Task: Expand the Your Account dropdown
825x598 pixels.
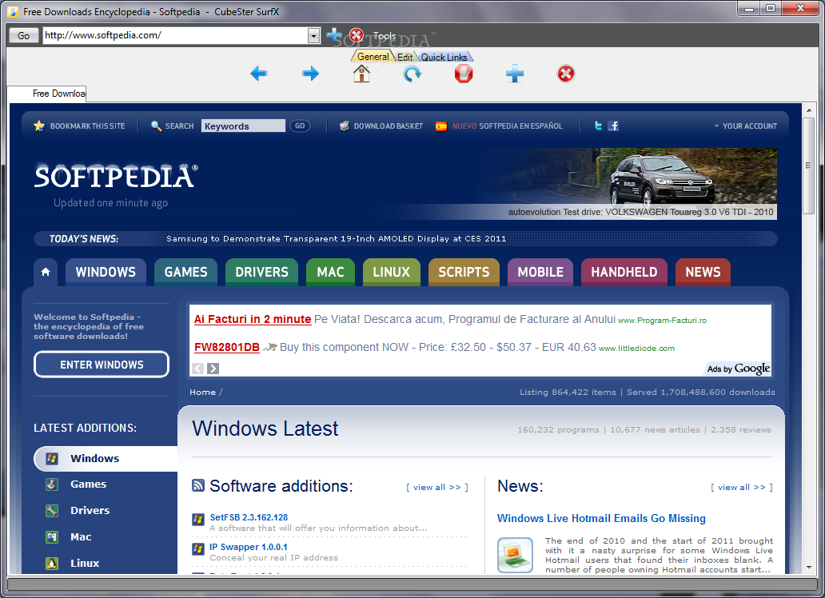Action: tap(745, 126)
